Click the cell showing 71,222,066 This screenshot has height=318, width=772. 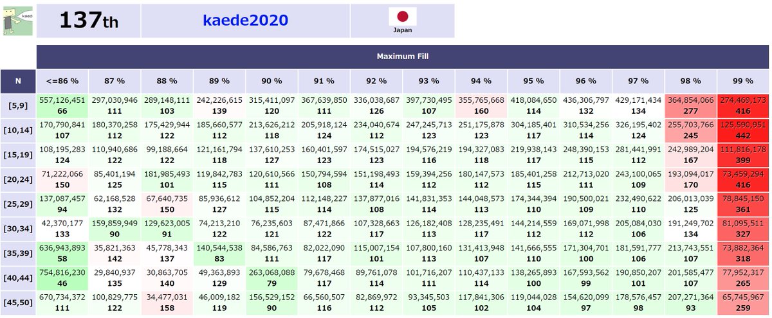62,179
